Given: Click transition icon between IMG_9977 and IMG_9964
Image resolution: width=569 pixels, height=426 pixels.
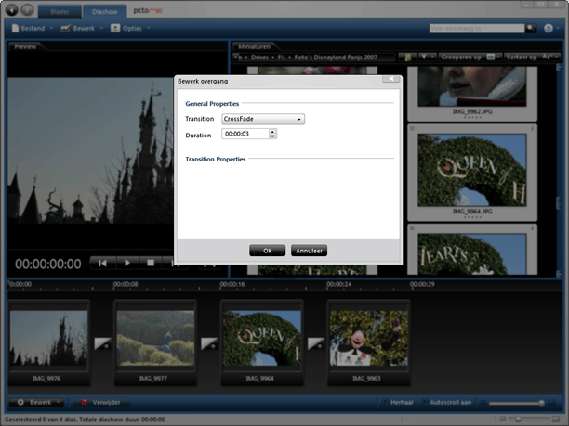Looking at the screenshot, I should coord(209,343).
